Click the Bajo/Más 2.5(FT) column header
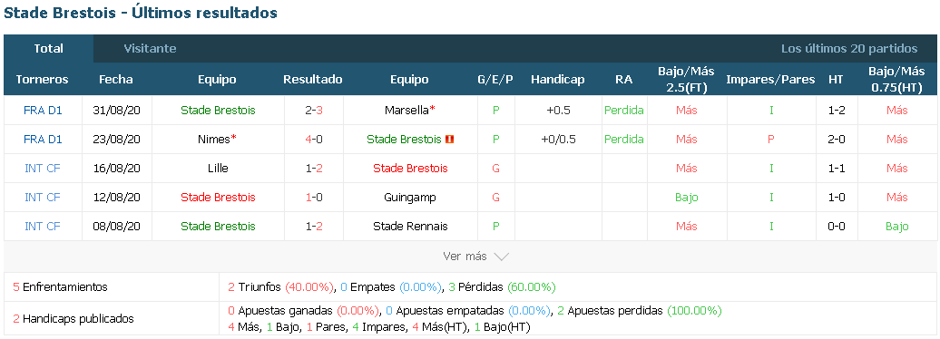 tap(686, 80)
